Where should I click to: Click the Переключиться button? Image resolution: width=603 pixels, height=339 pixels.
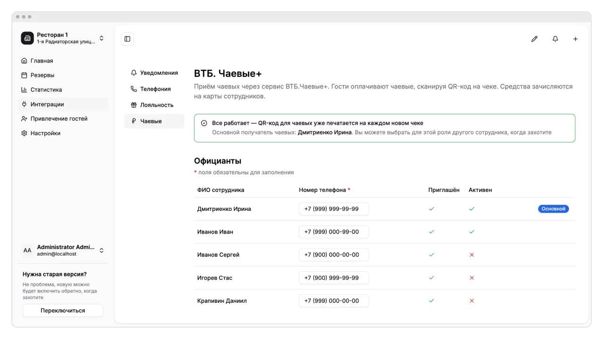click(63, 311)
